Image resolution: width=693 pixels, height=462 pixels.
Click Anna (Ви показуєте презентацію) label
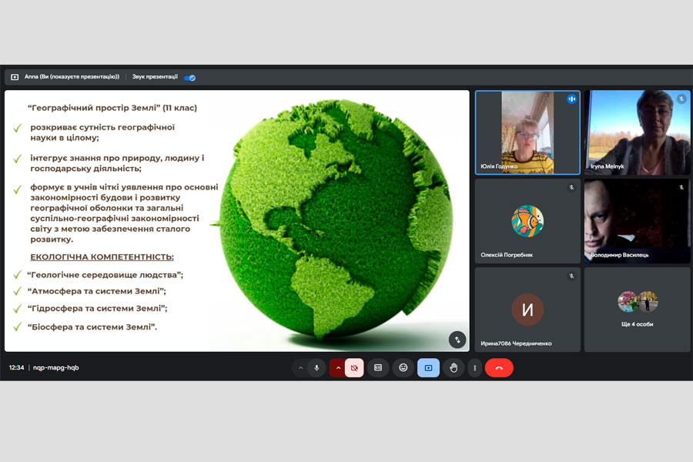click(72, 76)
